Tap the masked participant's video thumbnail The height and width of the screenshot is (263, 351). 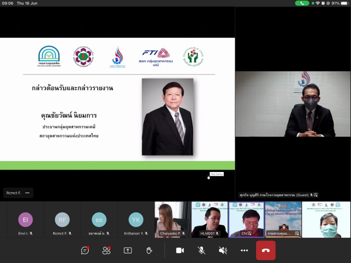click(x=326, y=219)
